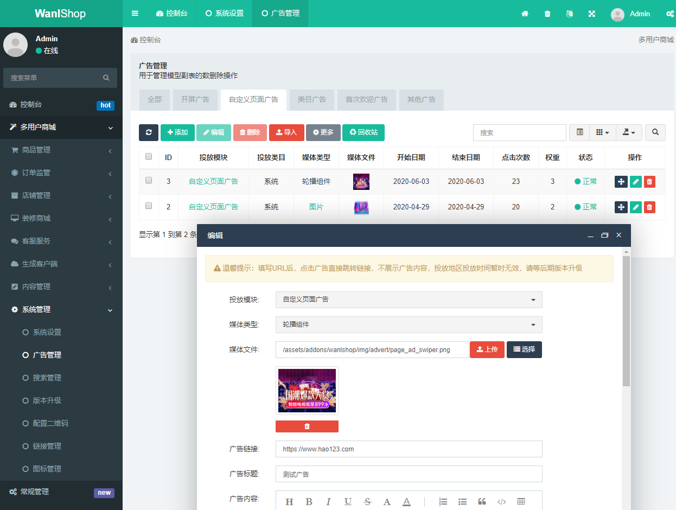Click red trash button under image preview
This screenshot has height=510, width=676.
coord(307,426)
